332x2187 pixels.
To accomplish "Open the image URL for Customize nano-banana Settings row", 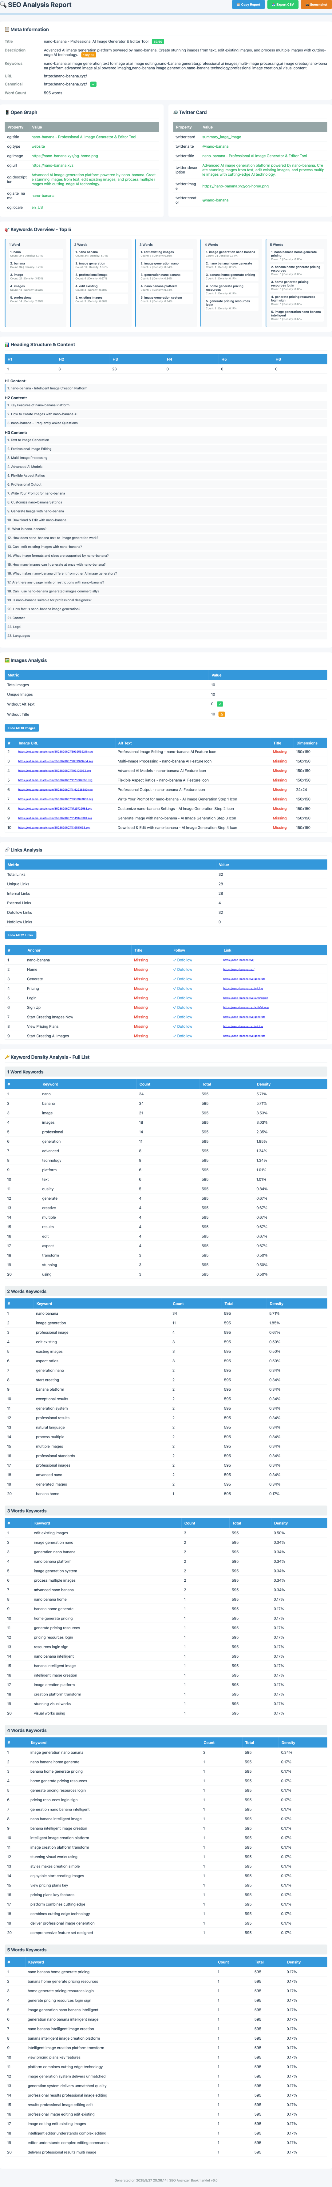I will click(x=56, y=808).
